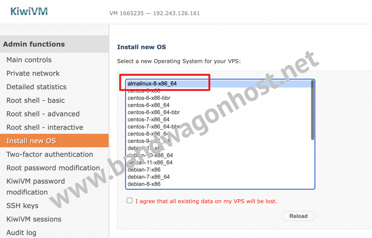Open SSH keys page
Screen dimensions: 372x238
pos(22,205)
